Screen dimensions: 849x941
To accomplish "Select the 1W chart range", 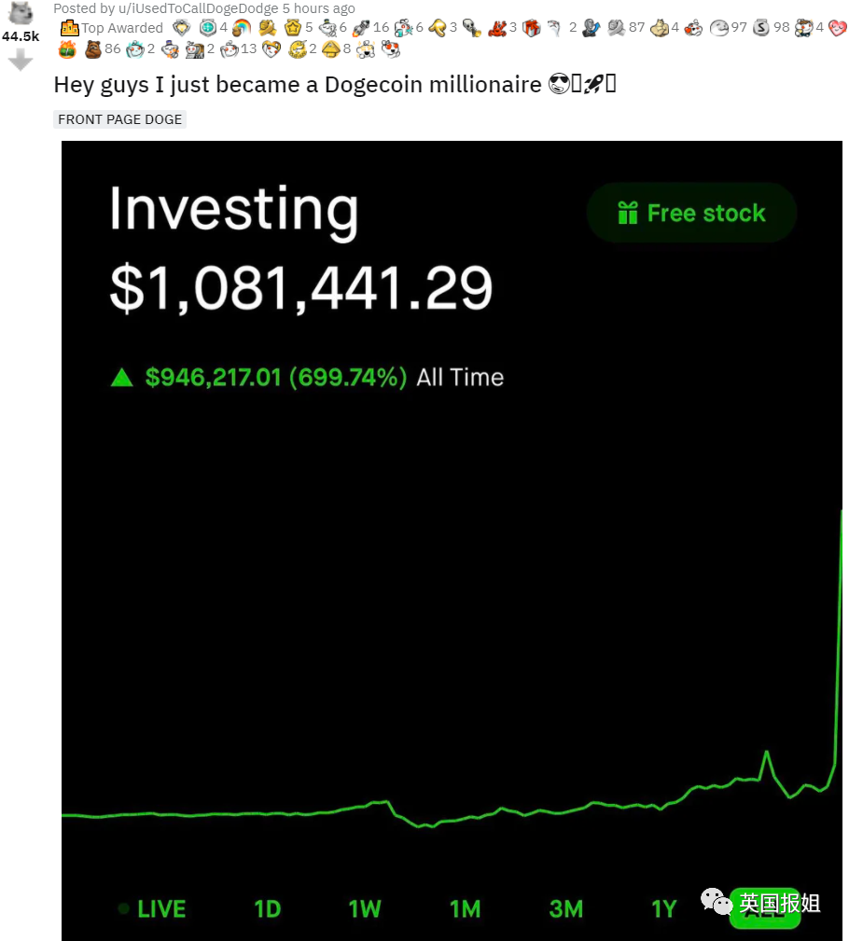I will tap(365, 908).
